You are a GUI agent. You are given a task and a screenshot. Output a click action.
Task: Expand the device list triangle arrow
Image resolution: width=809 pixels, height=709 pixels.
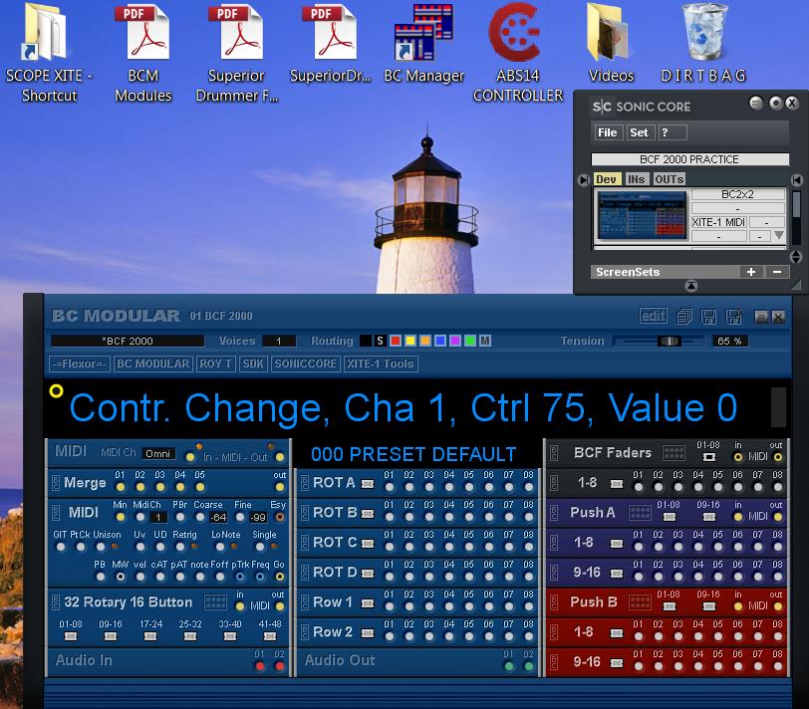(779, 236)
